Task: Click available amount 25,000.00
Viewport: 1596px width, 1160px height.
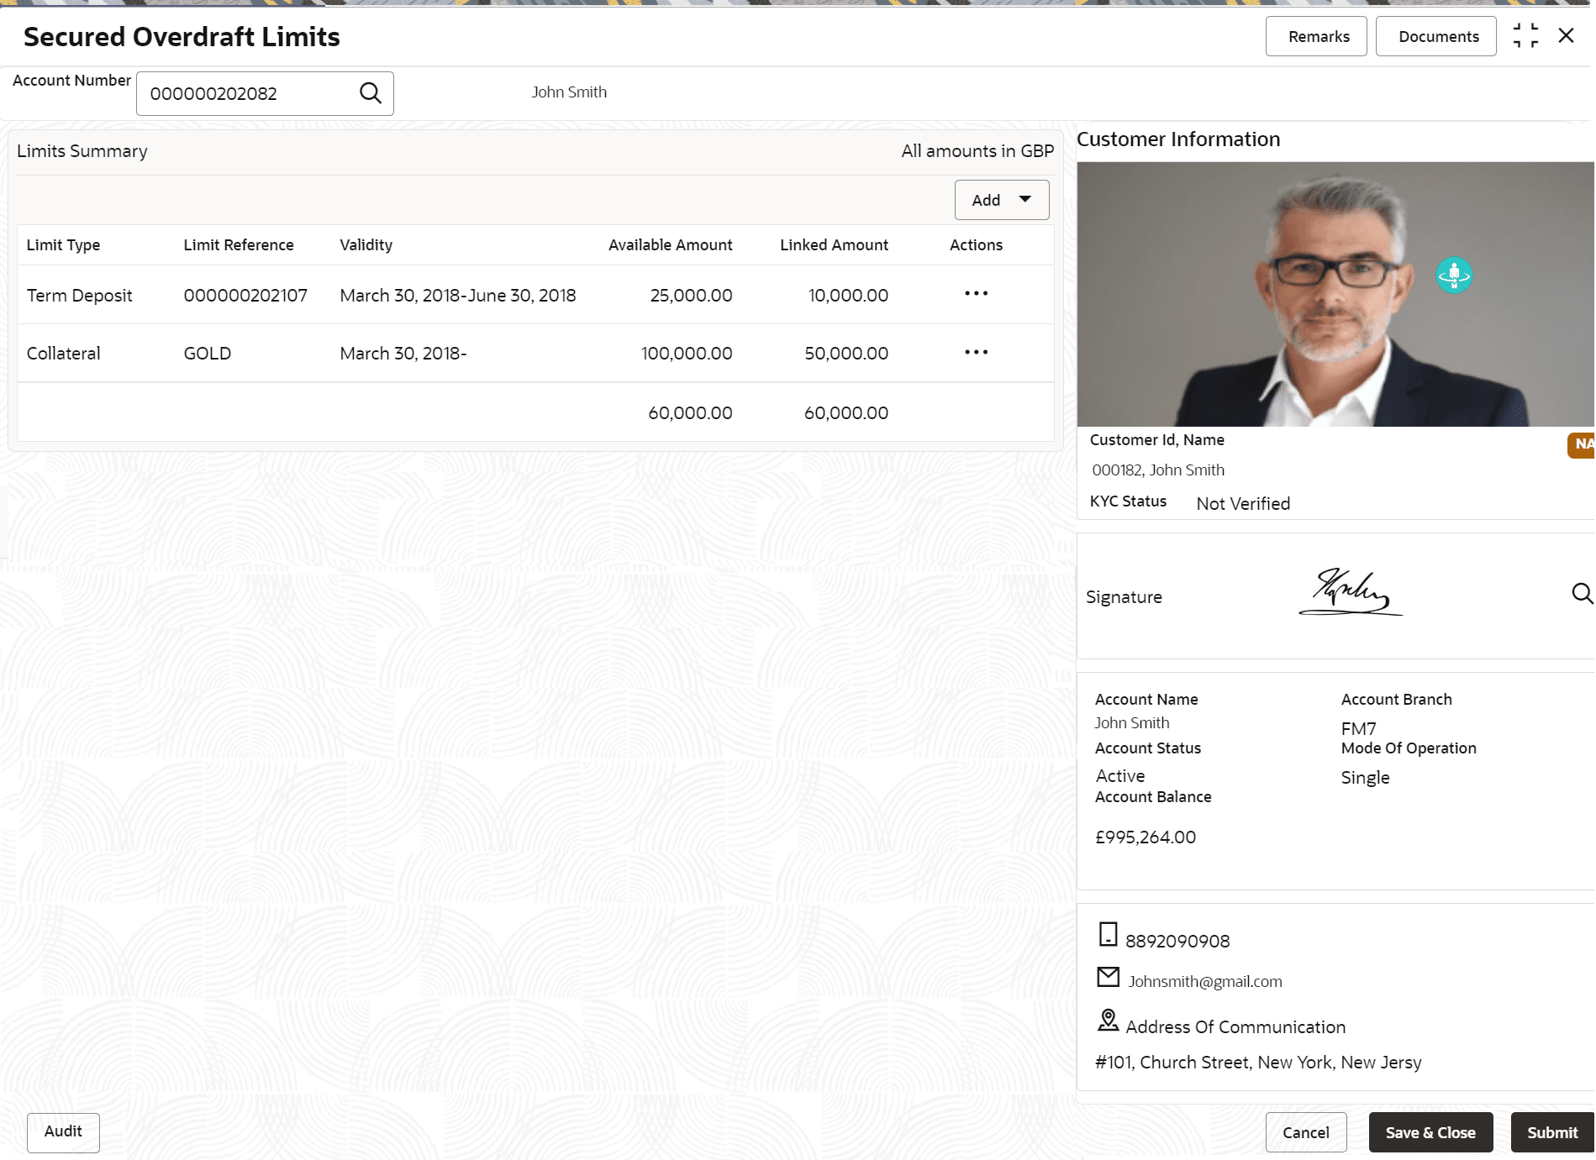Action: 691,296
